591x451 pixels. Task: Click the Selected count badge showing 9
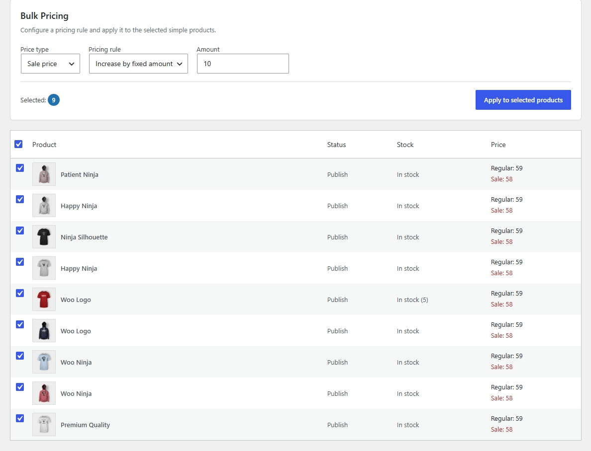(54, 100)
